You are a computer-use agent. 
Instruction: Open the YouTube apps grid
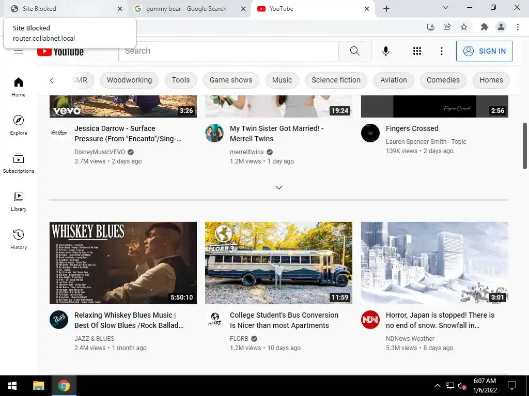tap(417, 51)
